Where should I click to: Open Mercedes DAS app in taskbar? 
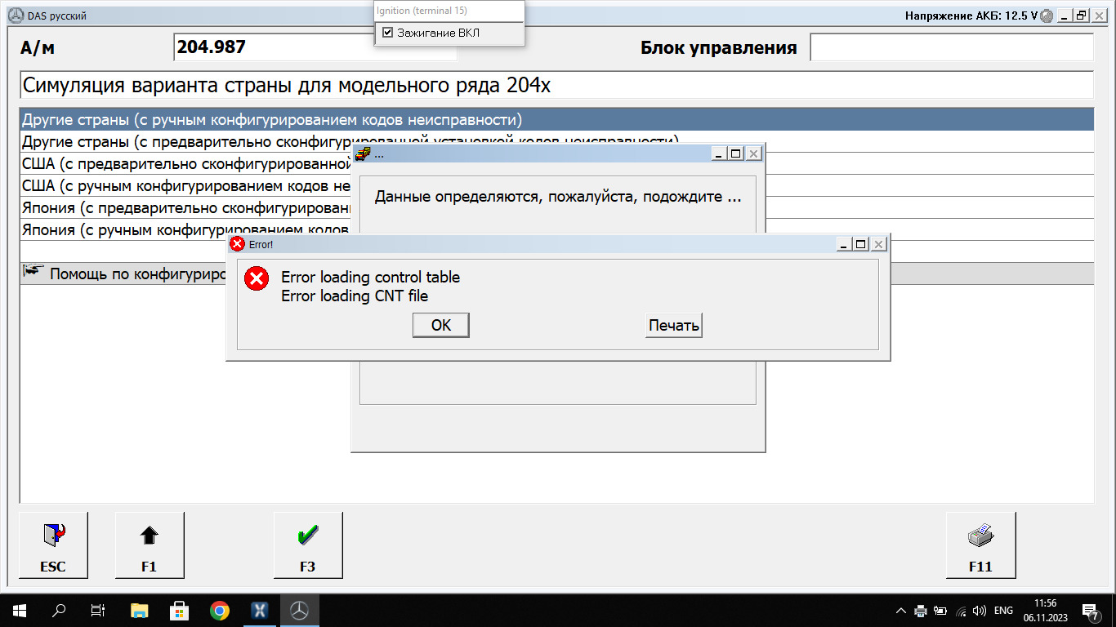pyautogui.click(x=300, y=611)
